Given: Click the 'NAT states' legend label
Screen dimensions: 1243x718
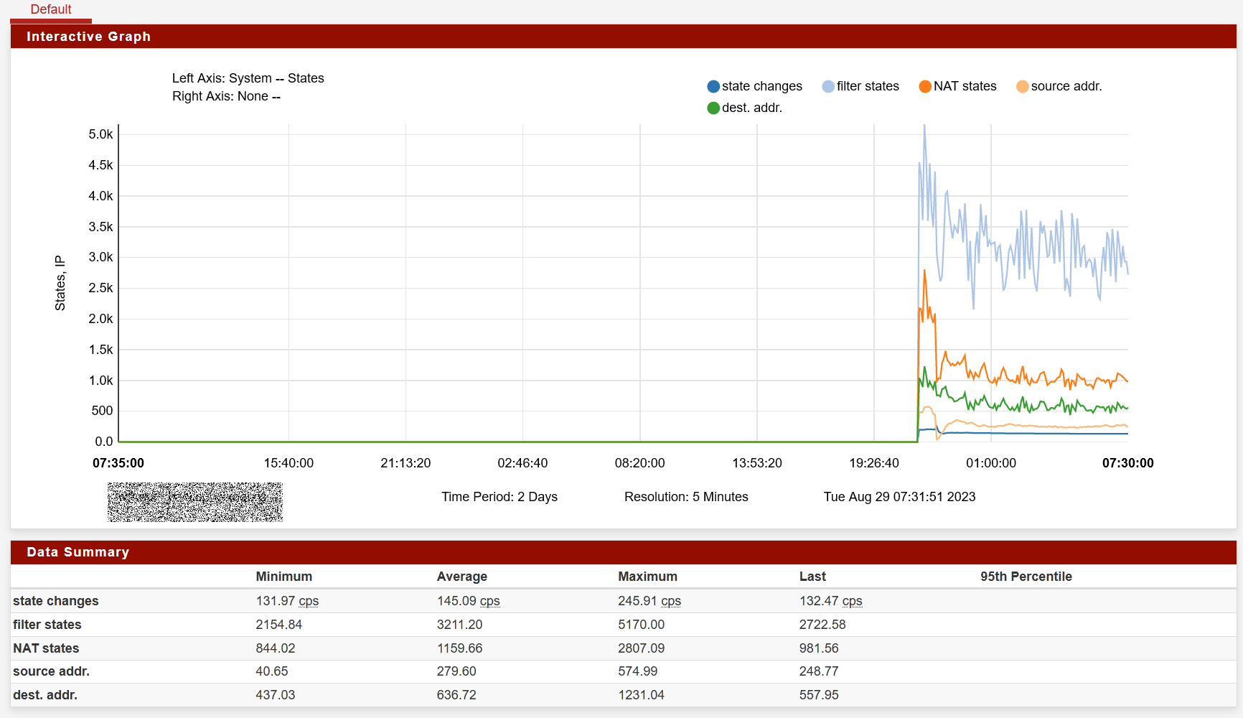Looking at the screenshot, I should [x=965, y=86].
